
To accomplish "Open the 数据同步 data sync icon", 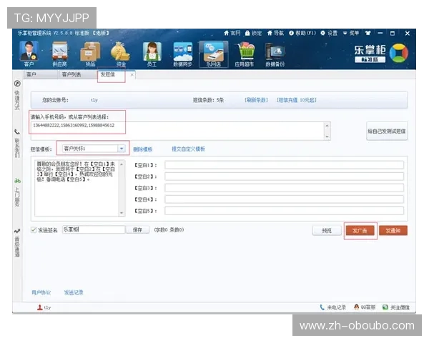I will click(x=182, y=54).
